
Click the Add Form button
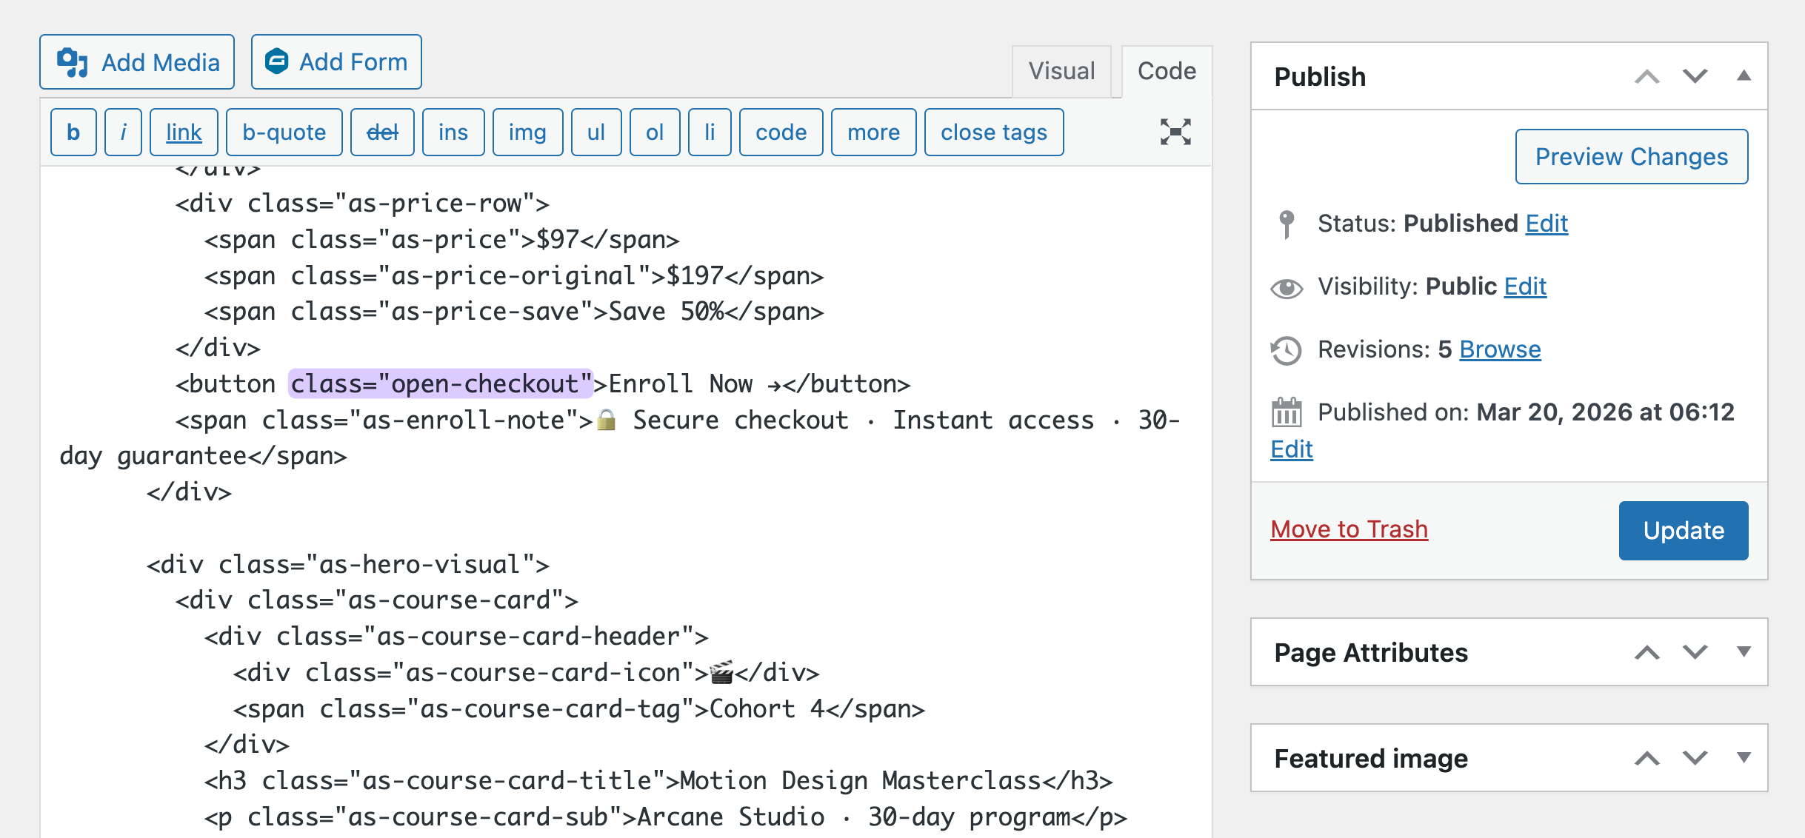click(x=336, y=62)
